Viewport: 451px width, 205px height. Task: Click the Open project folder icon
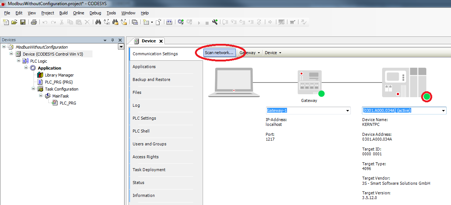tap(14, 22)
